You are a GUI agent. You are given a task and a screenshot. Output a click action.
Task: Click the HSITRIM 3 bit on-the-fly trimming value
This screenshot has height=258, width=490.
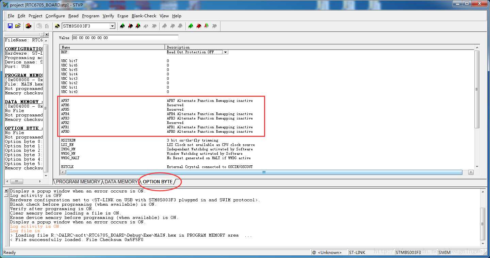point(193,140)
